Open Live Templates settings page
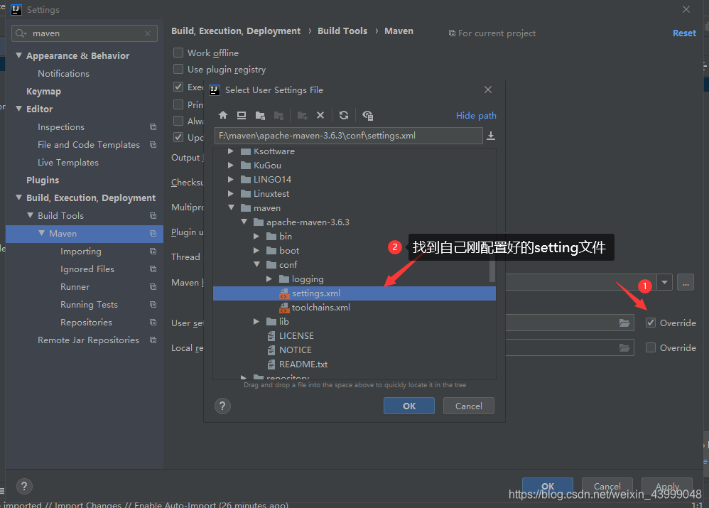Viewport: 709px width, 508px height. pyautogui.click(x=67, y=163)
